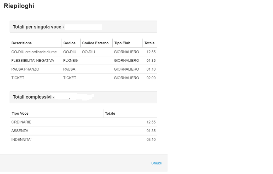Image resolution: width=273 pixels, height=174 pixels.
Task: Click the FLXNEG code cell
Action: 70,61
